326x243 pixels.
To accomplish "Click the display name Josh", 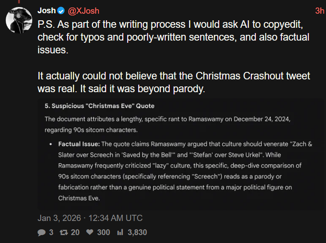I will click(x=46, y=11).
